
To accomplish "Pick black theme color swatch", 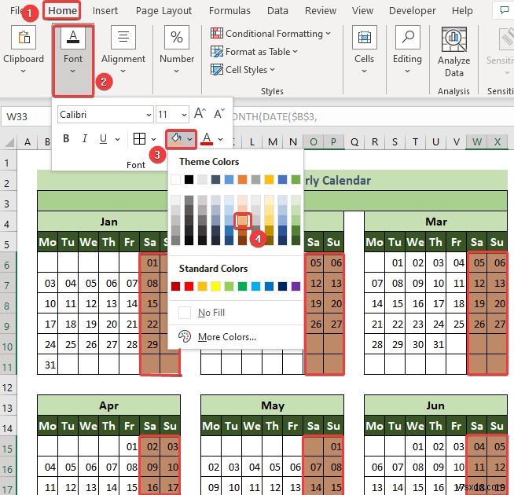I will [x=189, y=179].
